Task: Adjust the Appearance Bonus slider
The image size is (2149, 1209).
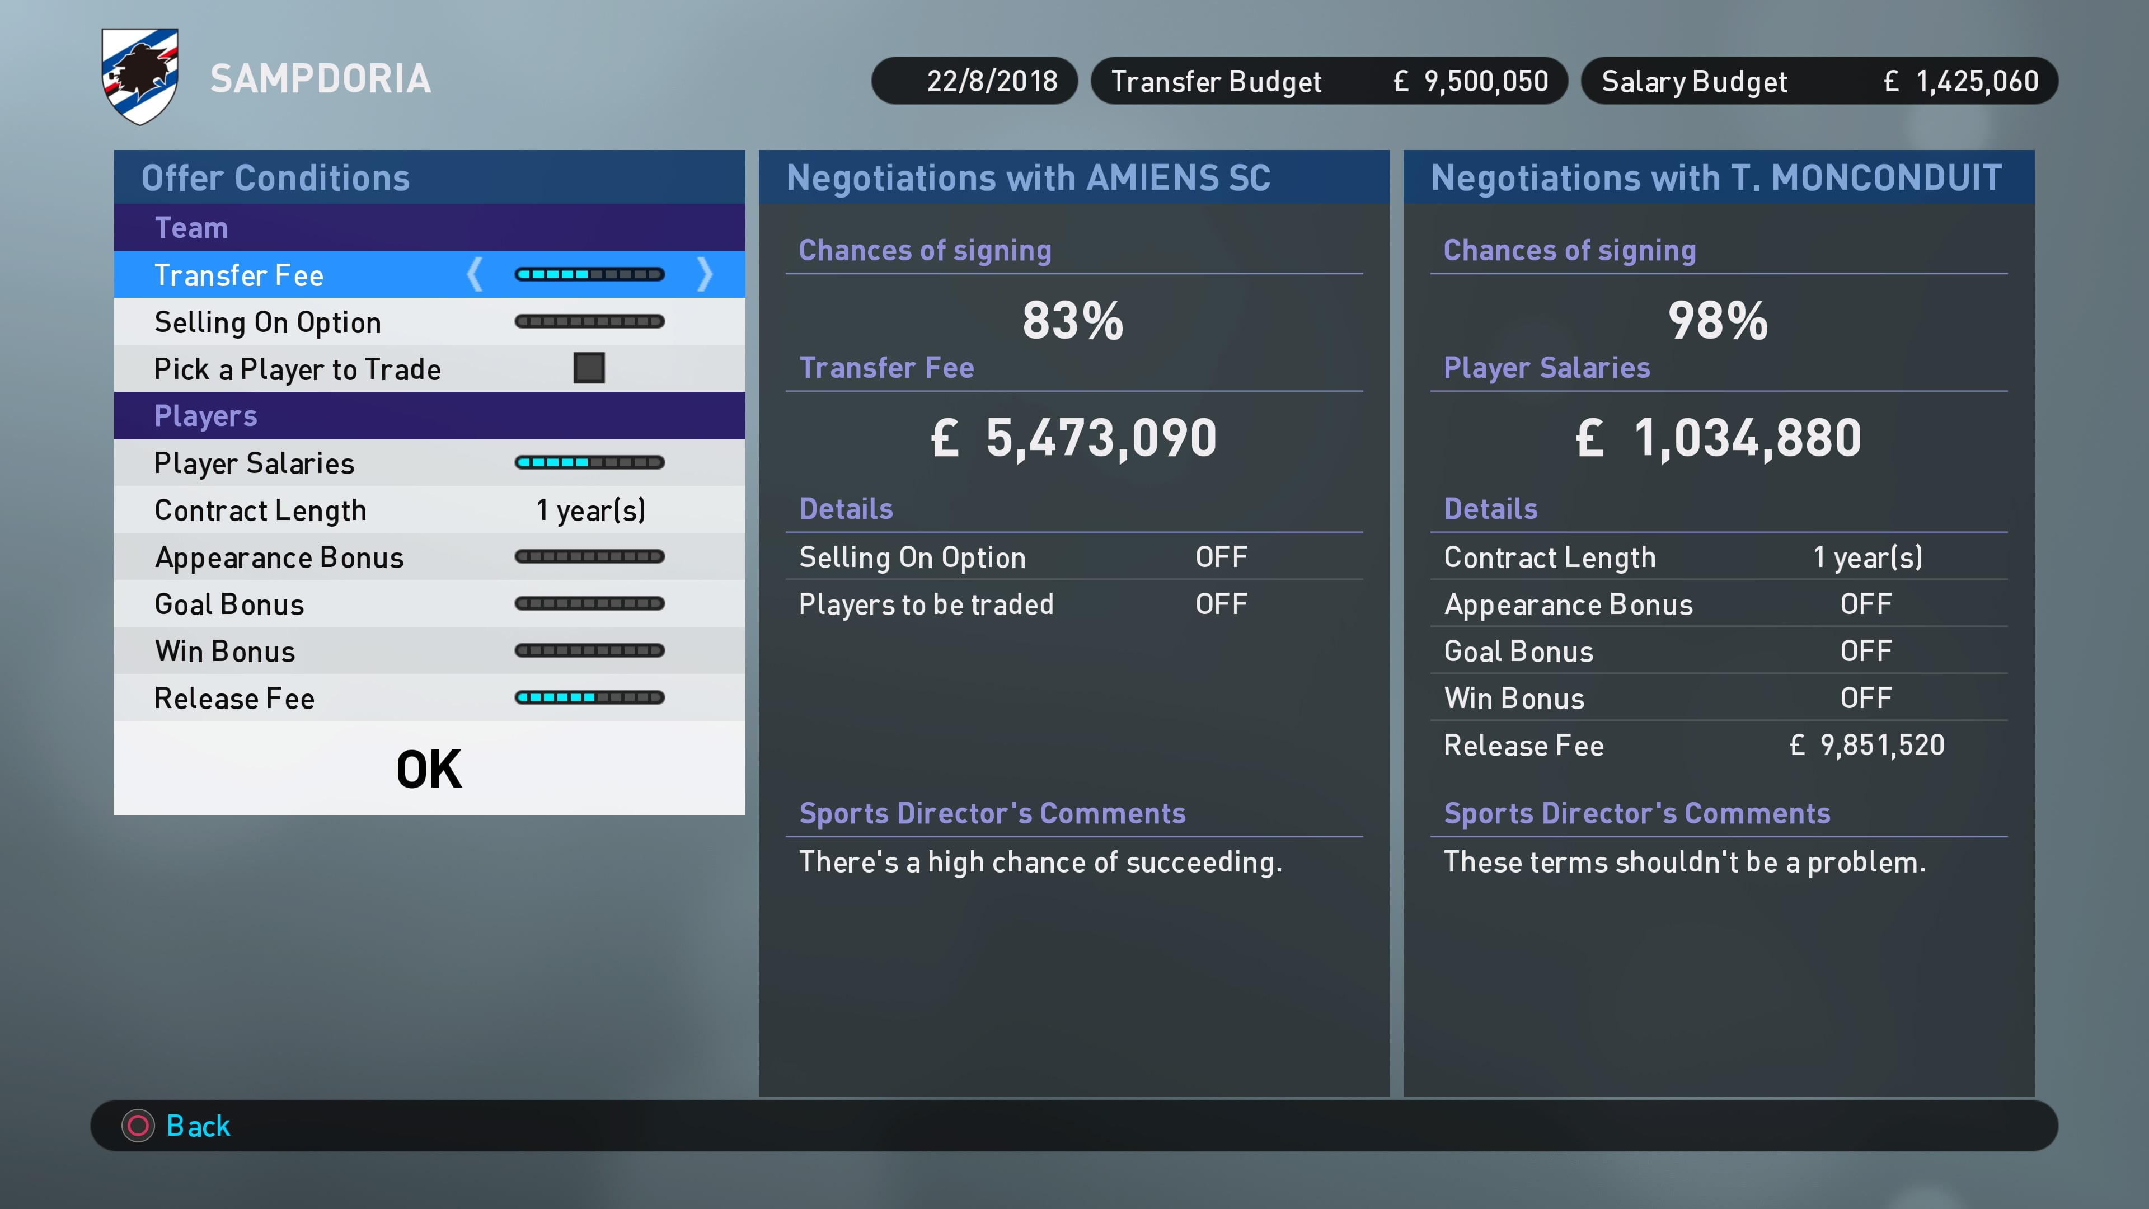Action: click(589, 556)
